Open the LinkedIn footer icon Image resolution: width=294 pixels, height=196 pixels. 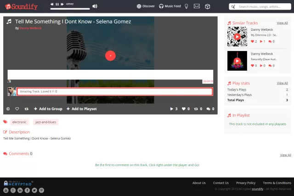point(20,190)
